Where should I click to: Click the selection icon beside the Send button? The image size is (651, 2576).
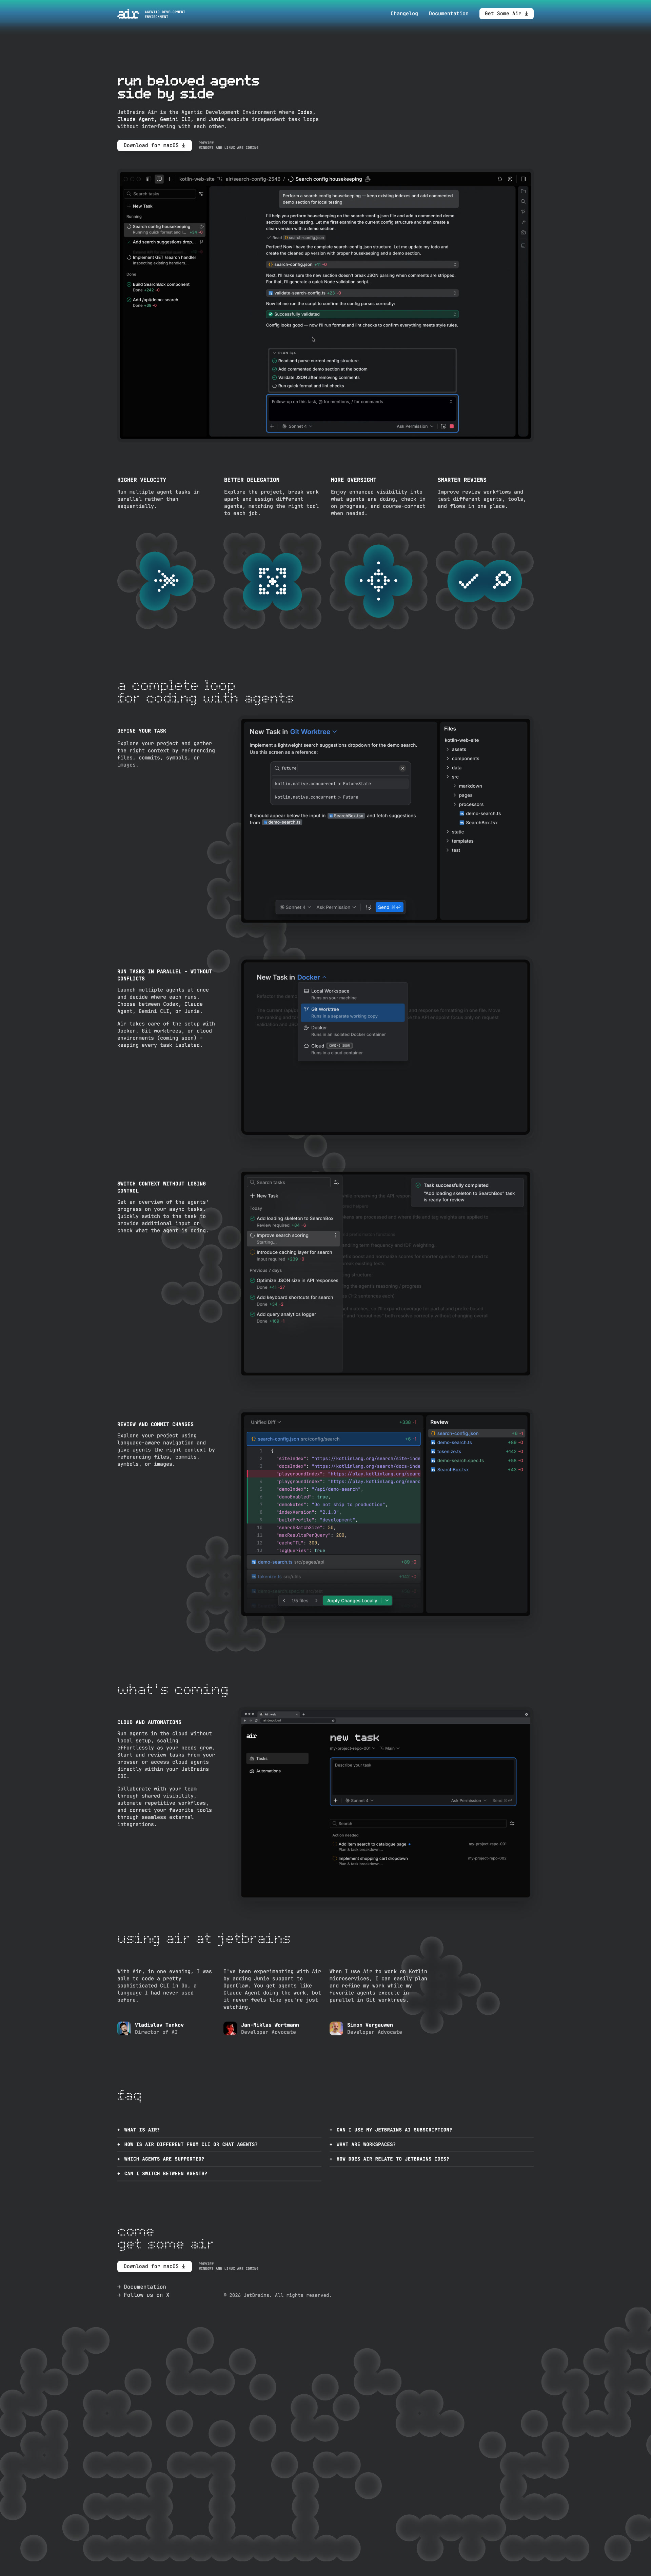(369, 907)
